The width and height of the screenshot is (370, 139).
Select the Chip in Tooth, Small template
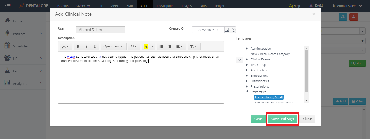click(x=269, y=97)
